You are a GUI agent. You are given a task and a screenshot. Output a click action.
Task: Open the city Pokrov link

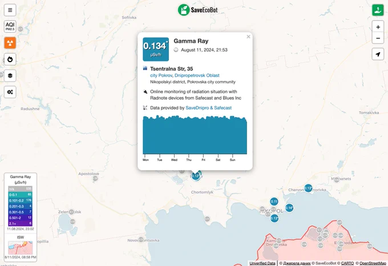click(161, 75)
